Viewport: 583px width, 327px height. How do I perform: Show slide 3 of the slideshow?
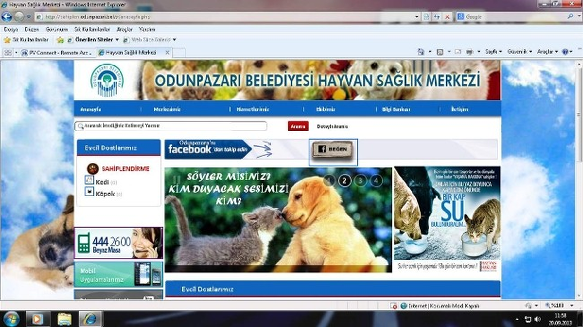click(x=360, y=180)
